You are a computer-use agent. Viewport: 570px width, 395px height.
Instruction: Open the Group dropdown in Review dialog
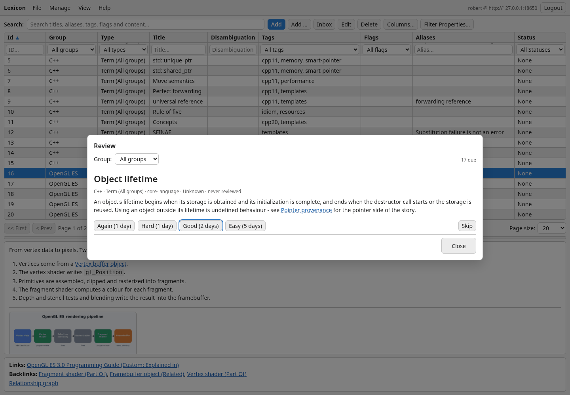pyautogui.click(x=137, y=159)
